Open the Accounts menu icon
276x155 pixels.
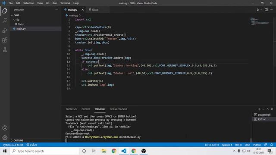click(5, 128)
